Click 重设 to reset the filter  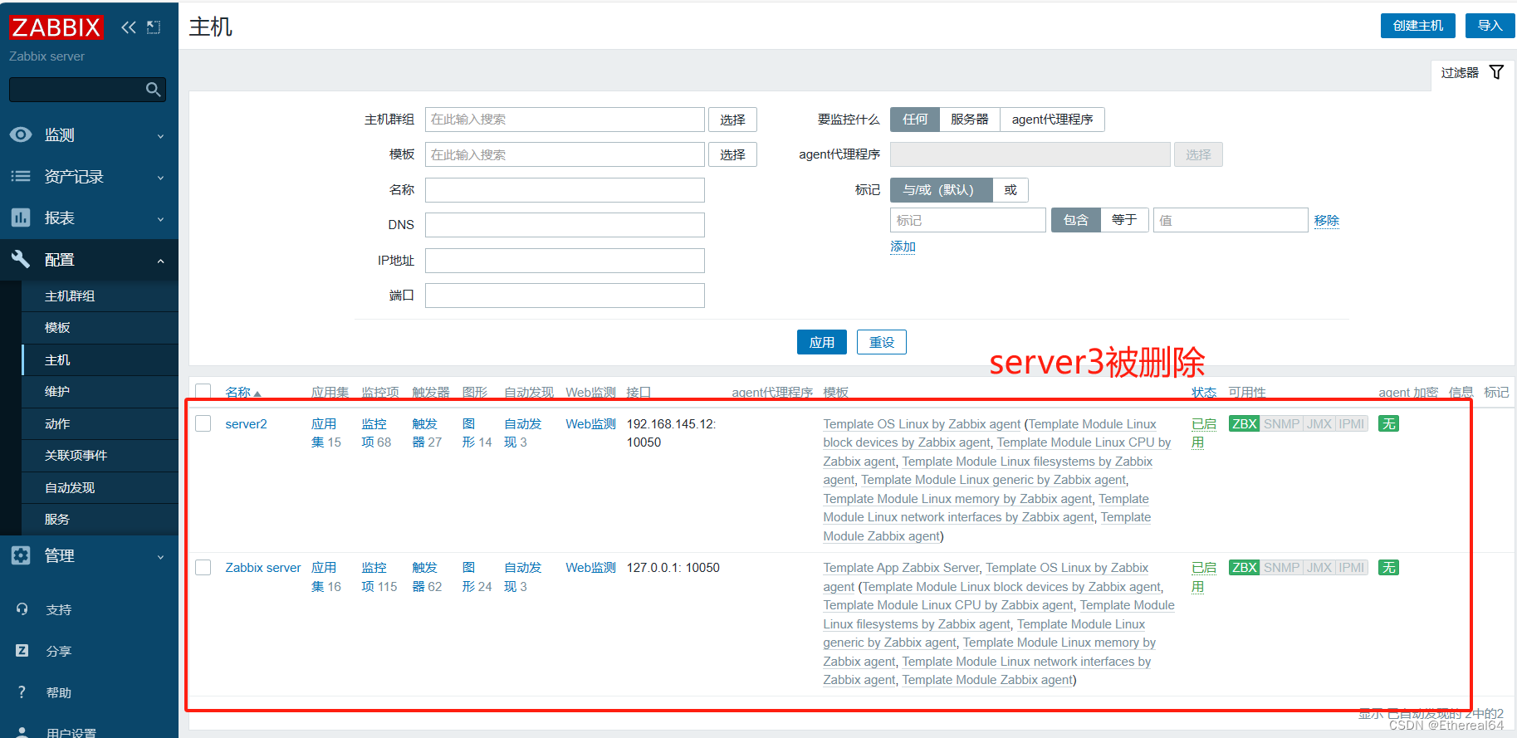click(x=882, y=342)
